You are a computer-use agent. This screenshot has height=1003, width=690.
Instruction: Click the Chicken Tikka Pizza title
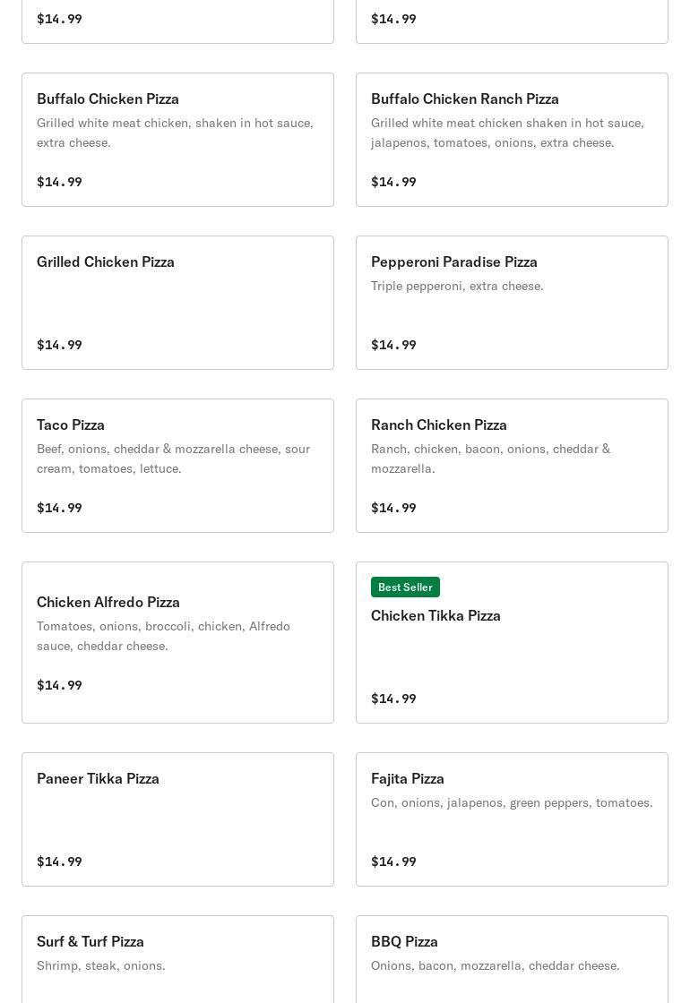click(436, 615)
